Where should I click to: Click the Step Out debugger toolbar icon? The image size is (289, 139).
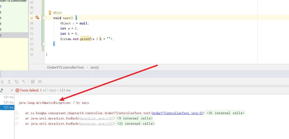coord(9,82)
